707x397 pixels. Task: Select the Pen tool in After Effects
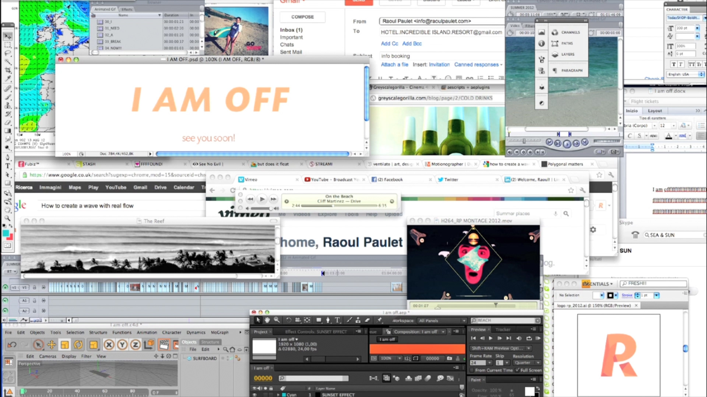click(328, 320)
